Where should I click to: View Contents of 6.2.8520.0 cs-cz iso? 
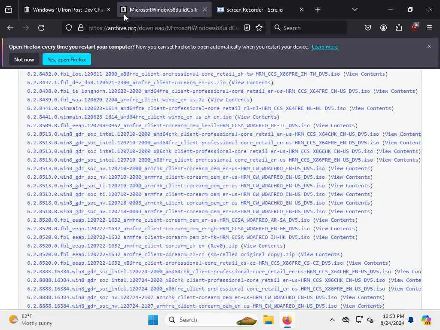click(368, 263)
